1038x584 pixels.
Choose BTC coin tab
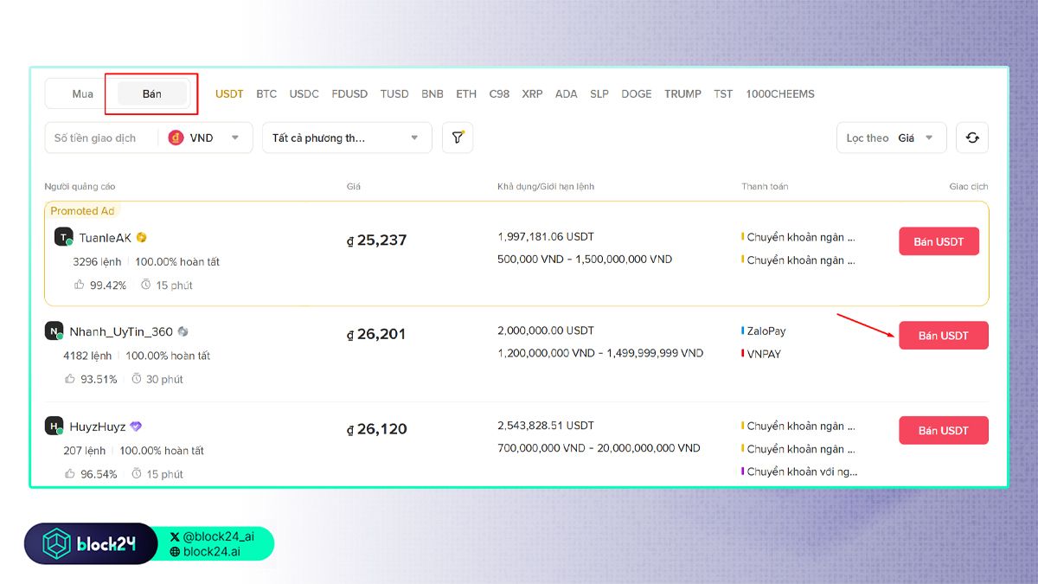266,94
